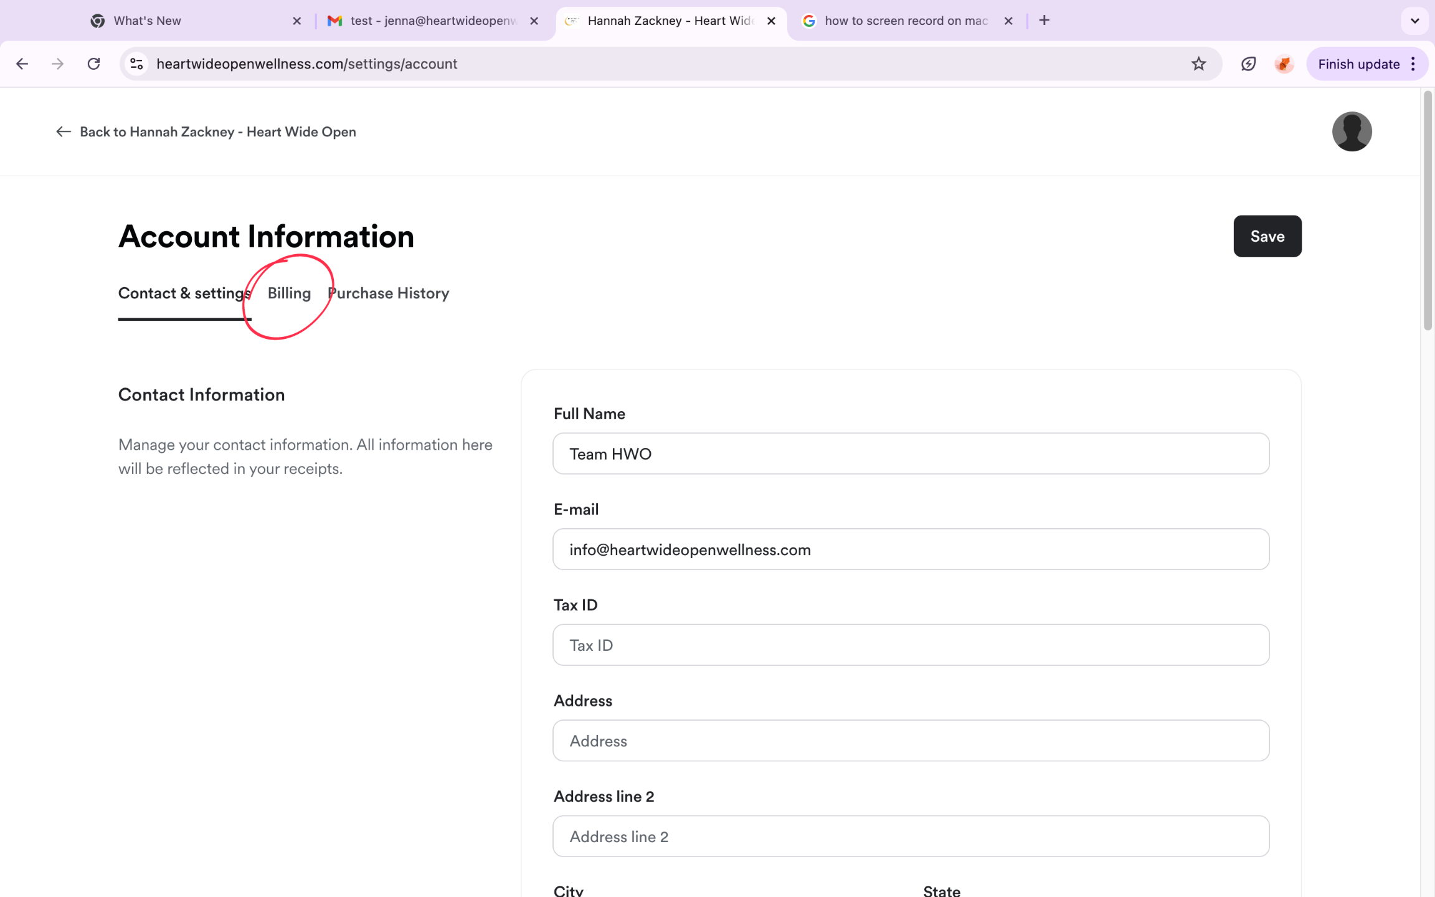Open the profile avatar in page header
The width and height of the screenshot is (1435, 897).
1352,131
